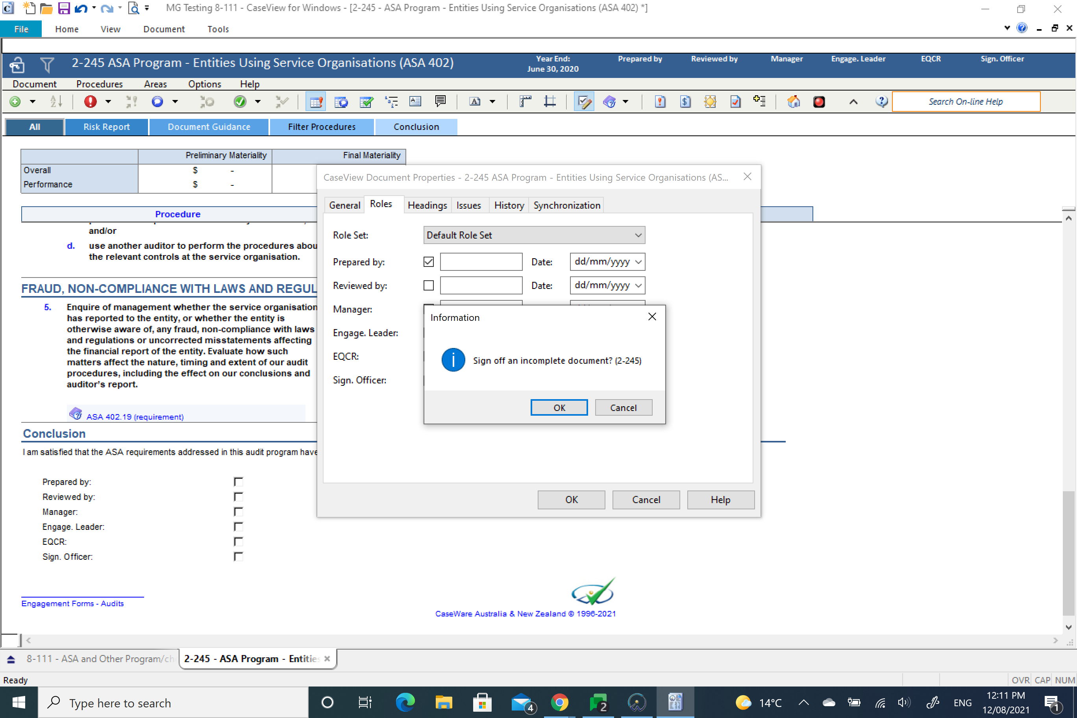Switch to the Synchronization tab
1077x718 pixels.
point(566,205)
